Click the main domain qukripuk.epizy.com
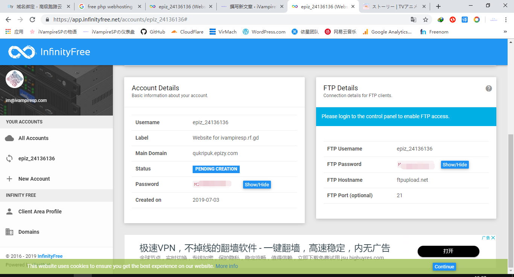Image resolution: width=514 pixels, height=277 pixels. [x=215, y=153]
